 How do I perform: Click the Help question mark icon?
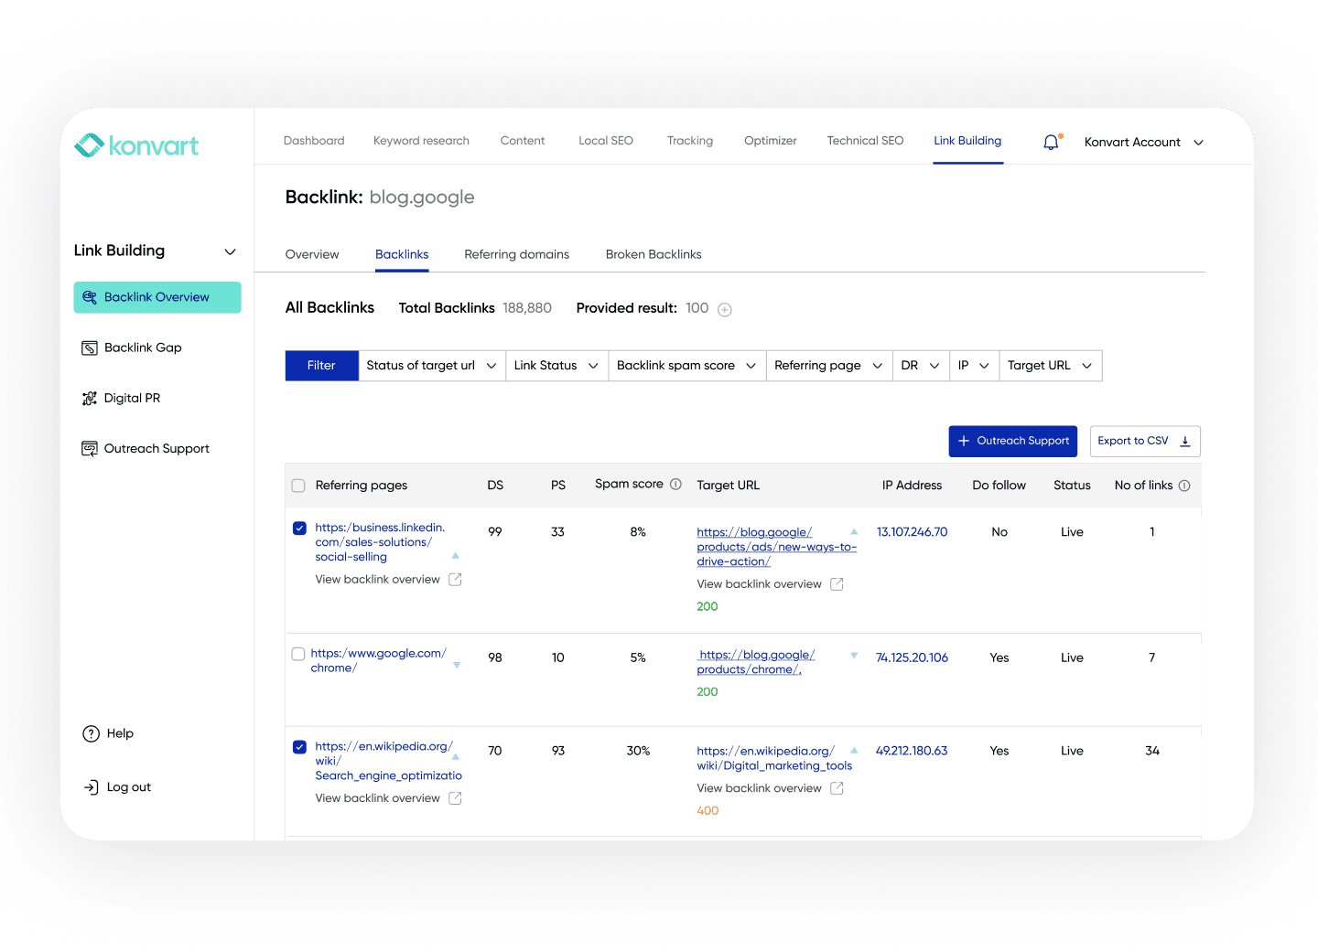coord(91,733)
